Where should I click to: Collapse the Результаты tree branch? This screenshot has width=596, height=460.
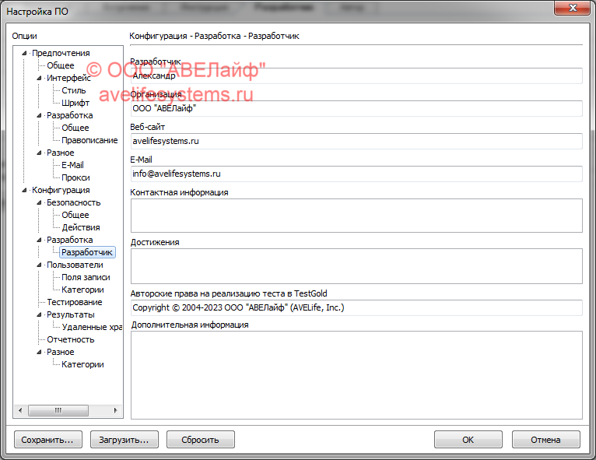[x=40, y=314]
